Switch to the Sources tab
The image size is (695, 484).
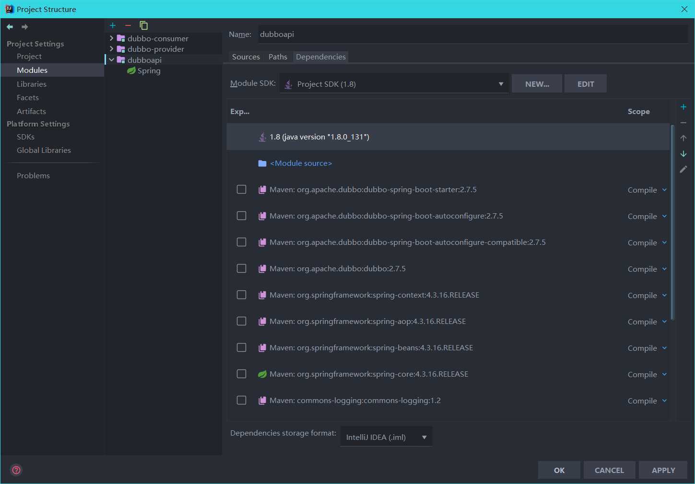click(246, 57)
